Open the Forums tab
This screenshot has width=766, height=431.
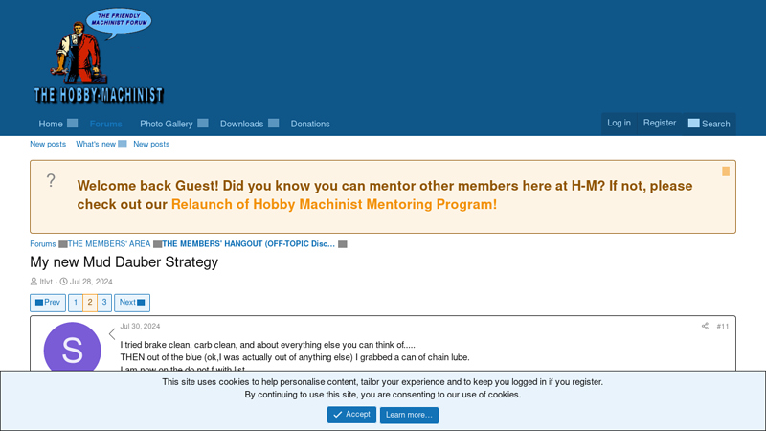(105, 124)
